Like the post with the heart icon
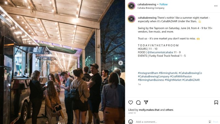The height and width of the screenshot is (124, 220). (130, 102)
